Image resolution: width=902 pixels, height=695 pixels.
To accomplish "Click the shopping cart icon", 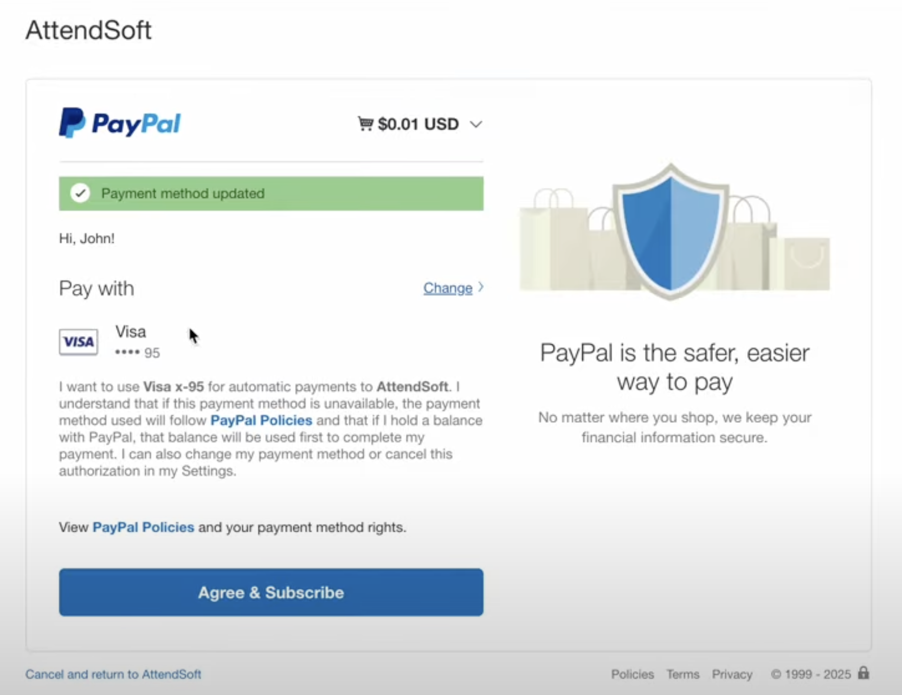I will click(x=365, y=124).
